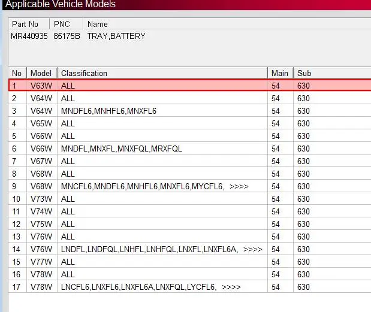Select part number MR440935
This screenshot has width=371, height=312.
click(x=29, y=36)
